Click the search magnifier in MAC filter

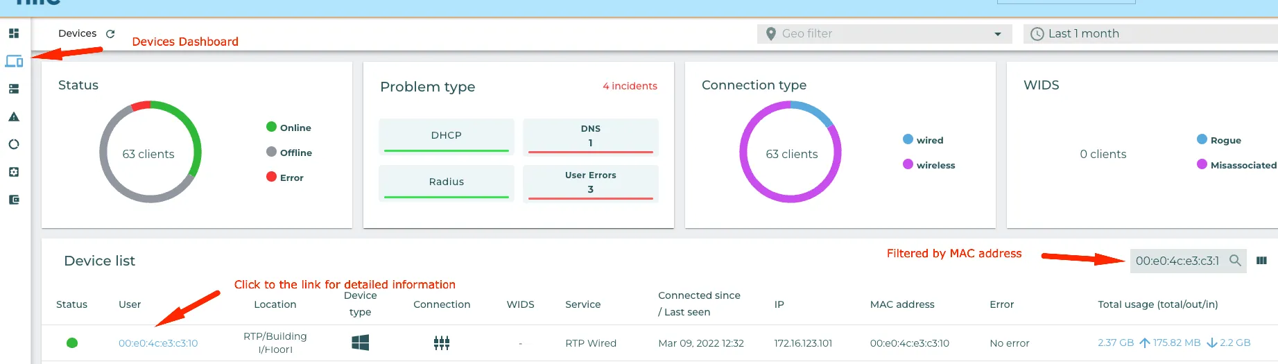[x=1235, y=260]
